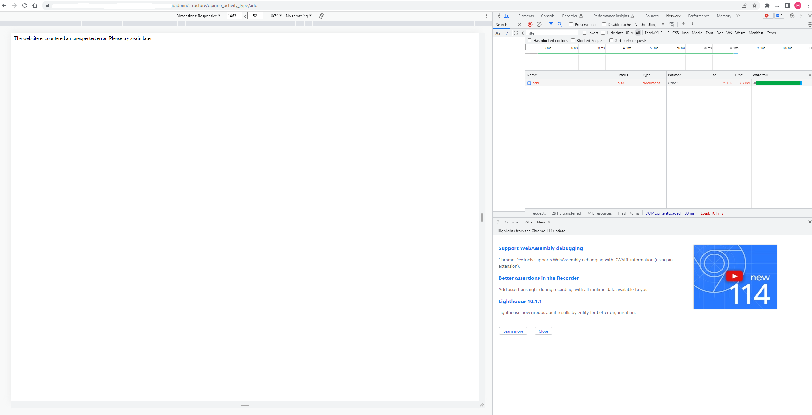Open the Console drawer tab
812x415 pixels.
click(x=511, y=222)
